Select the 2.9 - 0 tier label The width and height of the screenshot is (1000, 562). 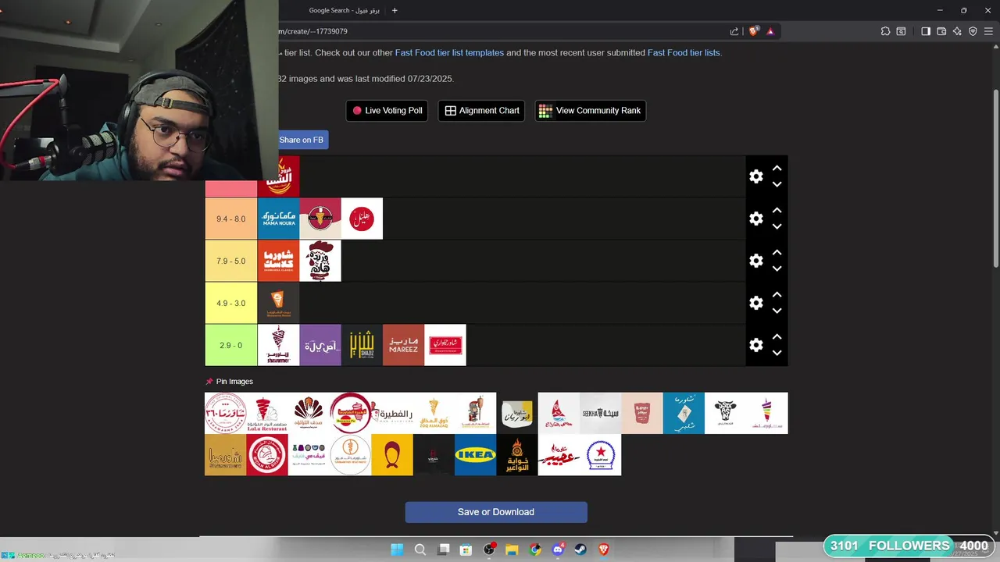point(230,345)
